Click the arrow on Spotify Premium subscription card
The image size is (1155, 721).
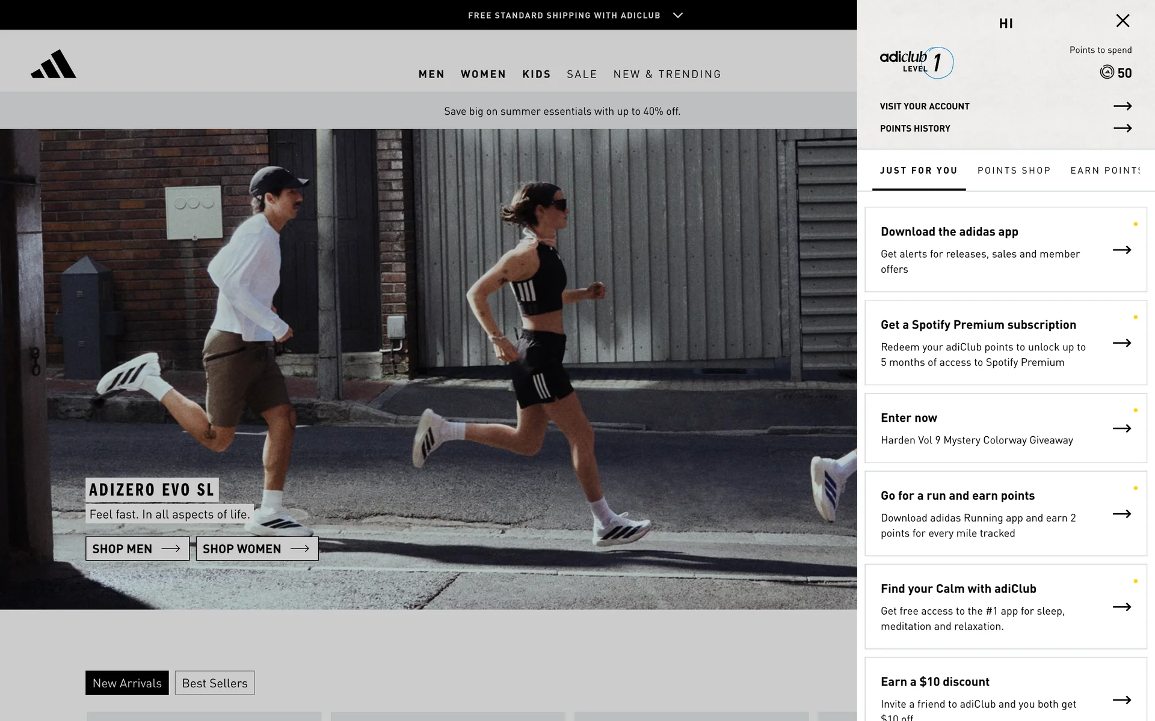coord(1121,343)
